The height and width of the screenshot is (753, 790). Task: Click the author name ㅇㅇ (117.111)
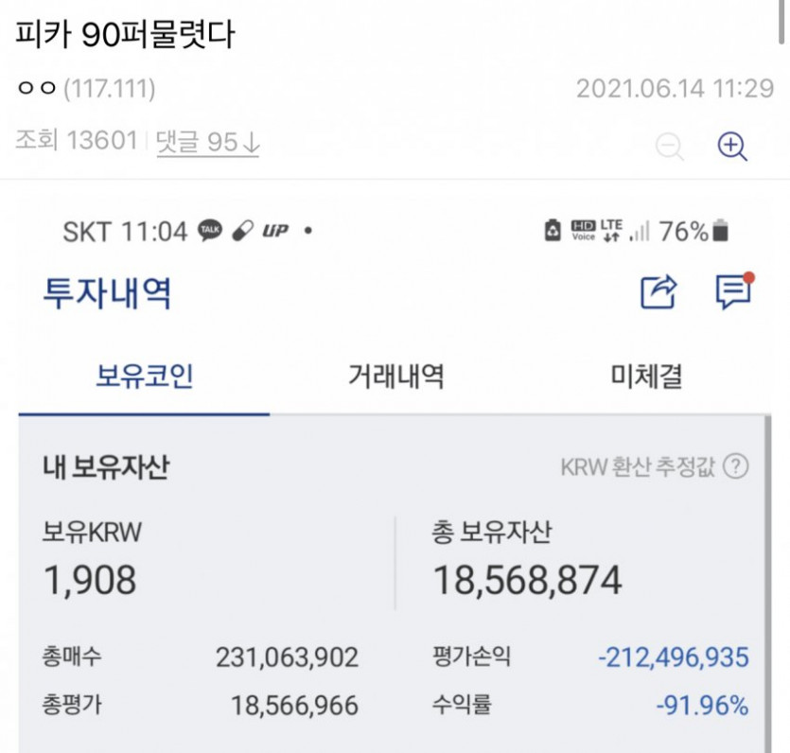[86, 89]
